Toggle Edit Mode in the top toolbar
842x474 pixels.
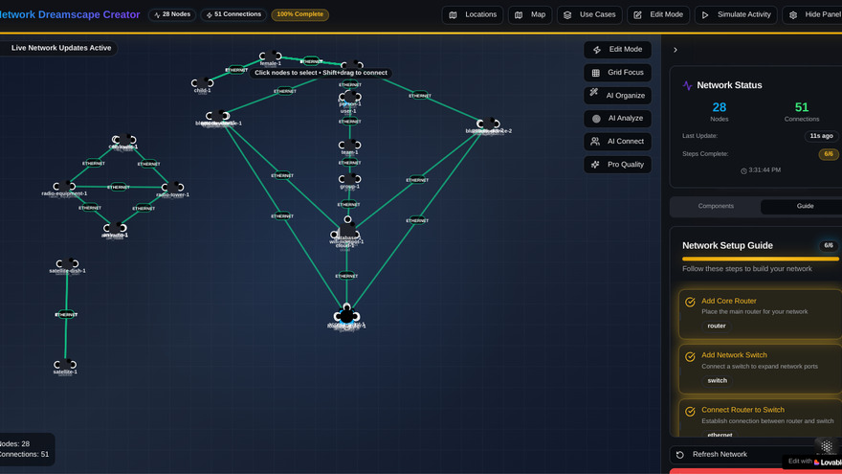click(x=657, y=15)
